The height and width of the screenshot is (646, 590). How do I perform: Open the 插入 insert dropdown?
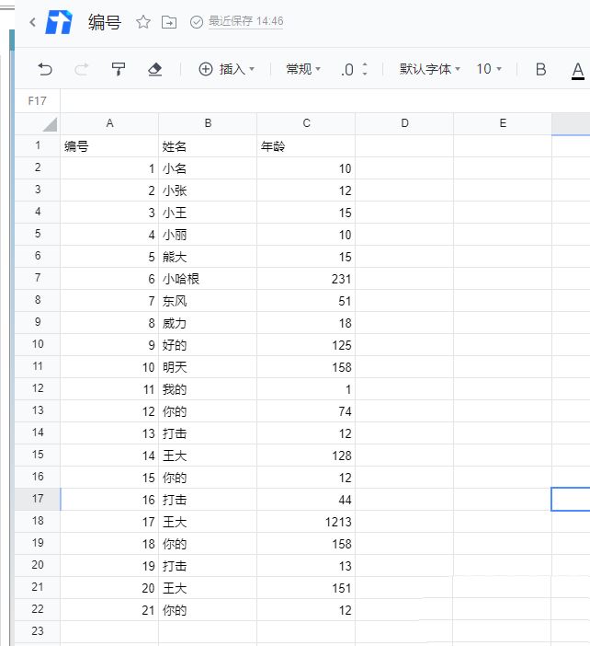[226, 69]
